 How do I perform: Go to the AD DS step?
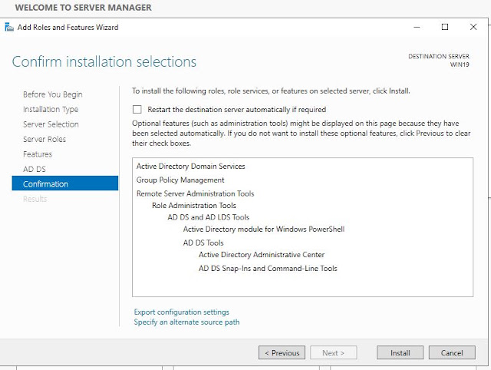(x=35, y=169)
